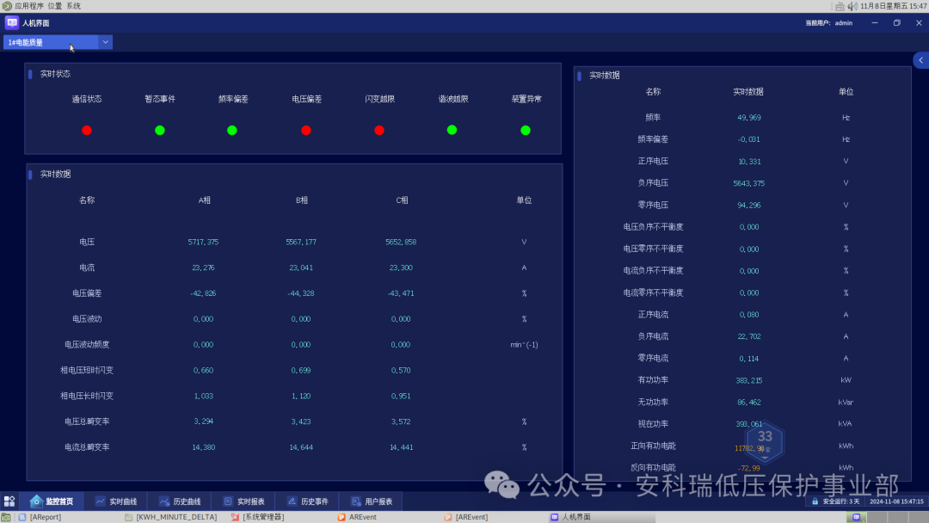Click the lock icon beside 安全运行
929x523 pixels.
[x=815, y=501]
